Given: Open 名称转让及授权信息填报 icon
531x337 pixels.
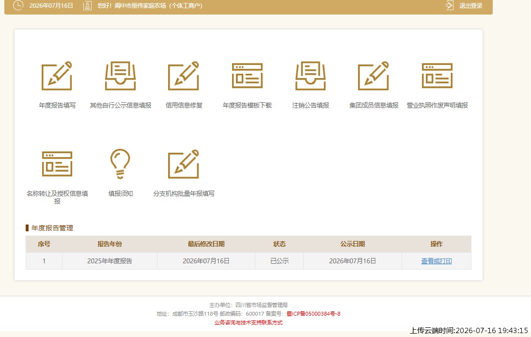Looking at the screenshot, I should (57, 164).
